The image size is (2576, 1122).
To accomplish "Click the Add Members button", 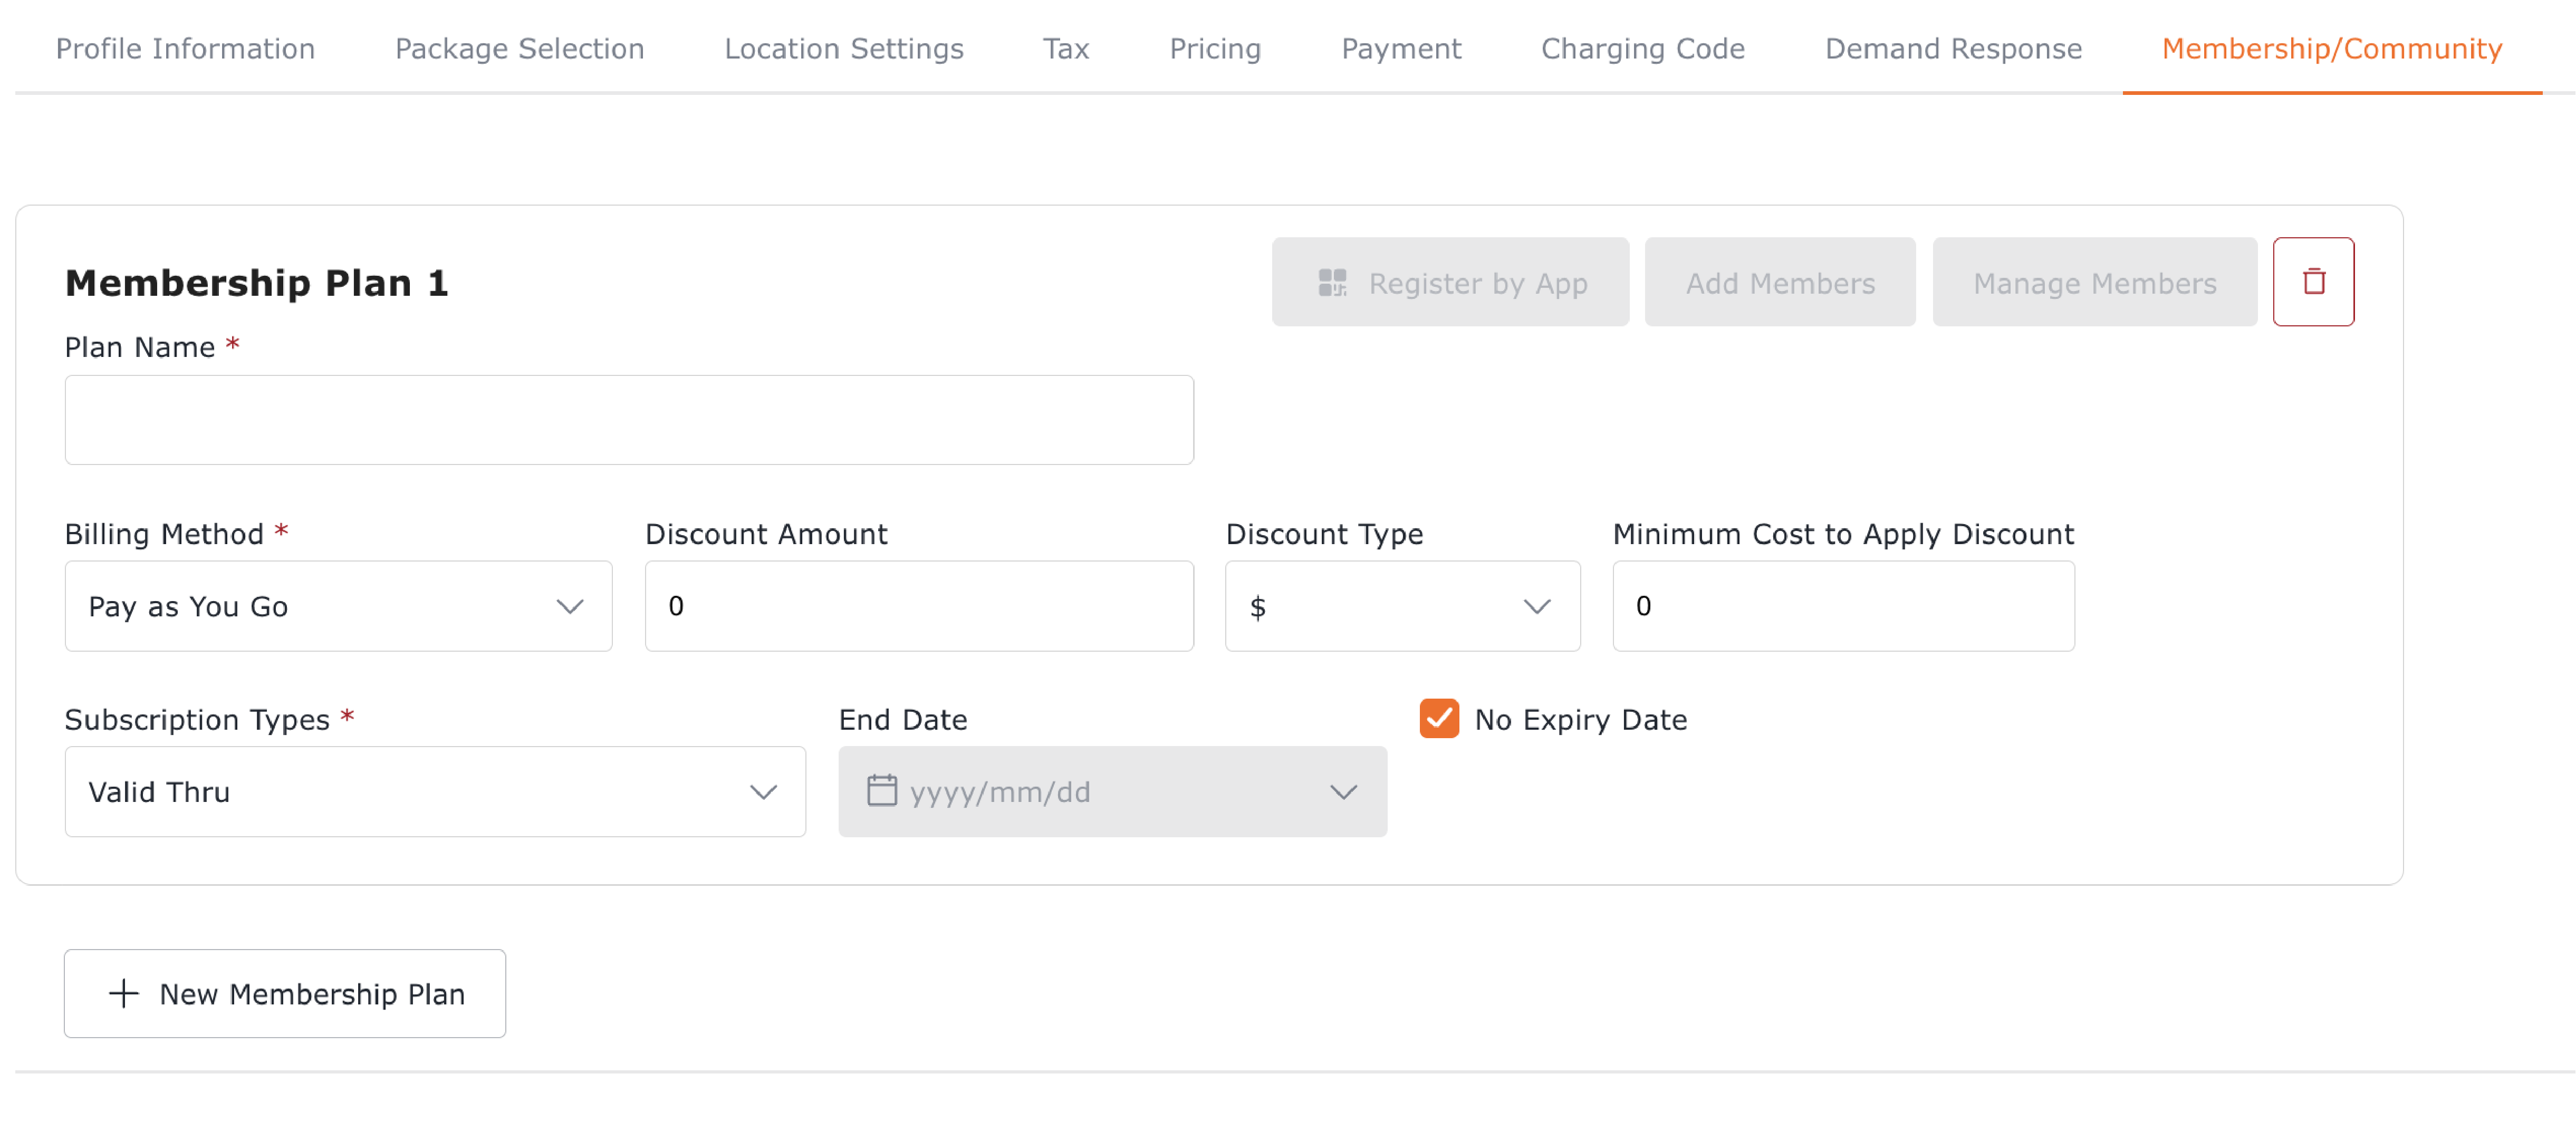I will point(1780,283).
